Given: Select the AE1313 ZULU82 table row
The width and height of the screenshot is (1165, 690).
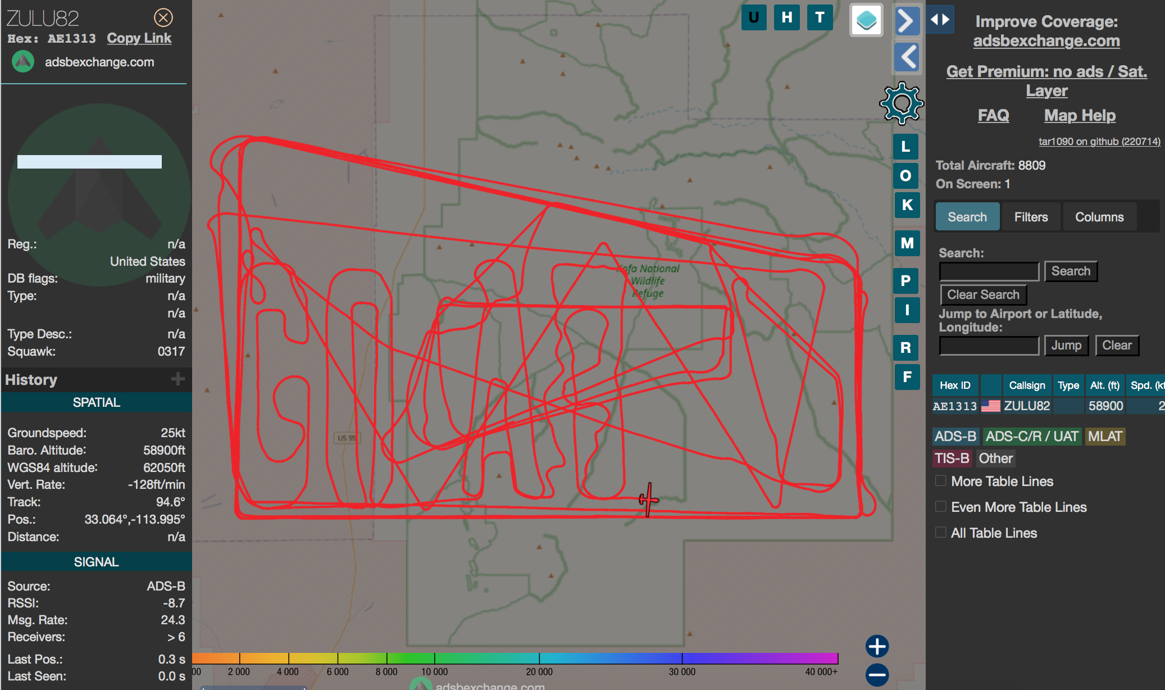Looking at the screenshot, I should click(1048, 406).
